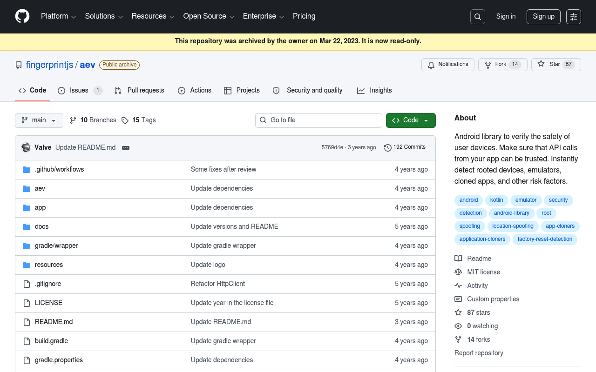Sign in to GitHub
This screenshot has height=372, width=596.
coord(506,17)
